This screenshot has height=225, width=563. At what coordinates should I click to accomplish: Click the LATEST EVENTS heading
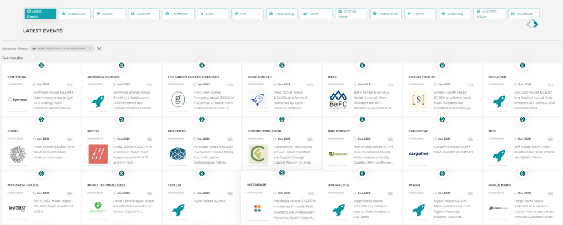(43, 31)
